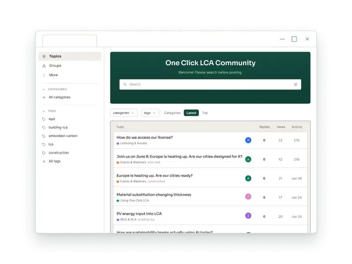This screenshot has height=264, width=352.
Task: Click the tag icon beside epd
Action: tap(44, 119)
